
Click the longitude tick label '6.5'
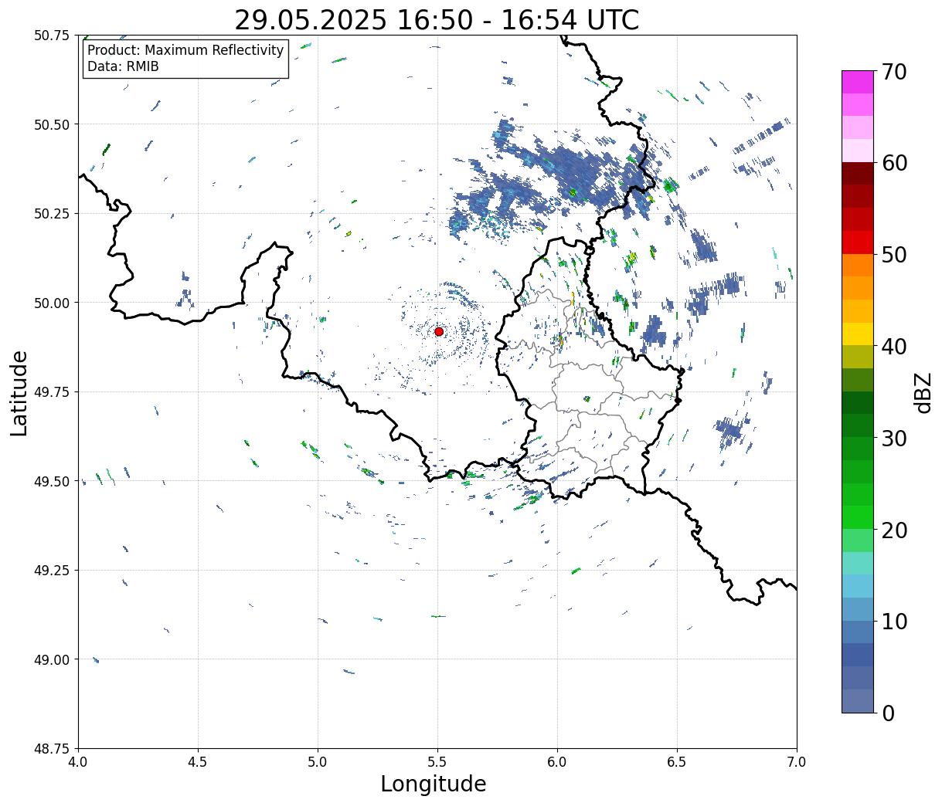point(677,762)
